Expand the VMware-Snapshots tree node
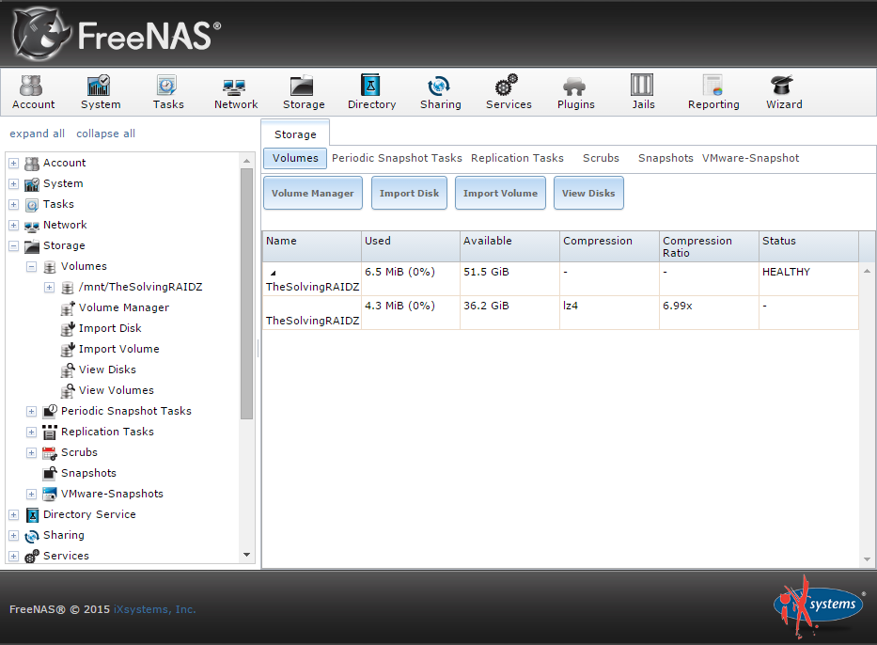This screenshot has width=877, height=645. coord(31,495)
